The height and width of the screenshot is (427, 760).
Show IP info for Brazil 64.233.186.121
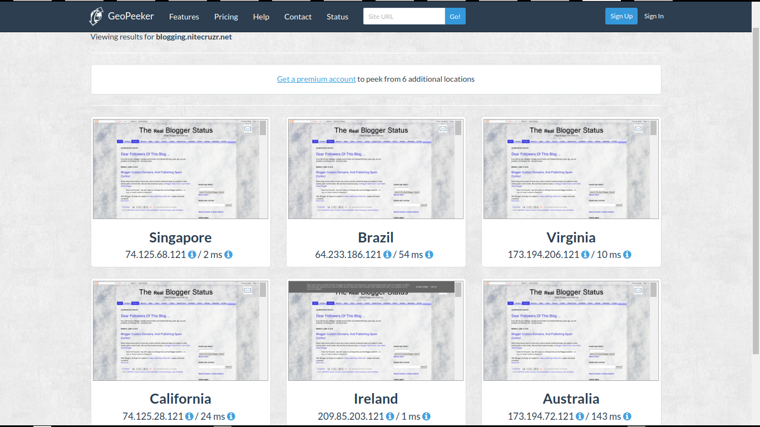[387, 255]
